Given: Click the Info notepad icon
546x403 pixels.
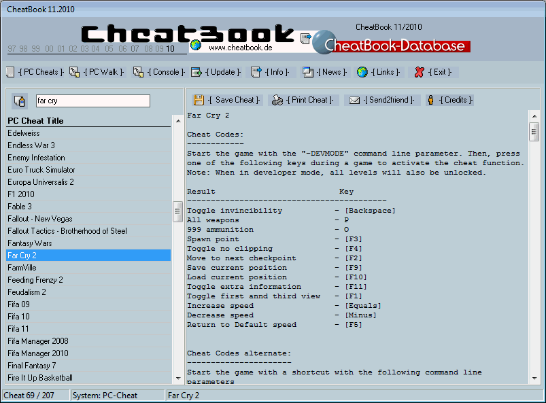Looking at the screenshot, I should [x=256, y=72].
